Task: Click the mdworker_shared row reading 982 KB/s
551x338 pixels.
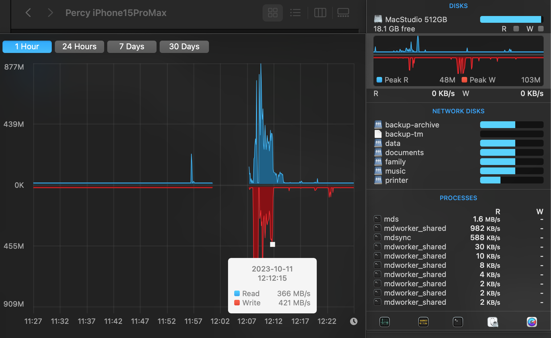Action: 459,228
